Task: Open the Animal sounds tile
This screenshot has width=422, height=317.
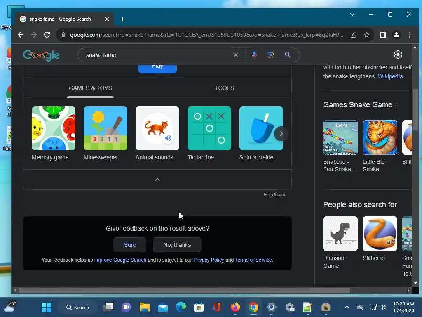Action: (157, 128)
